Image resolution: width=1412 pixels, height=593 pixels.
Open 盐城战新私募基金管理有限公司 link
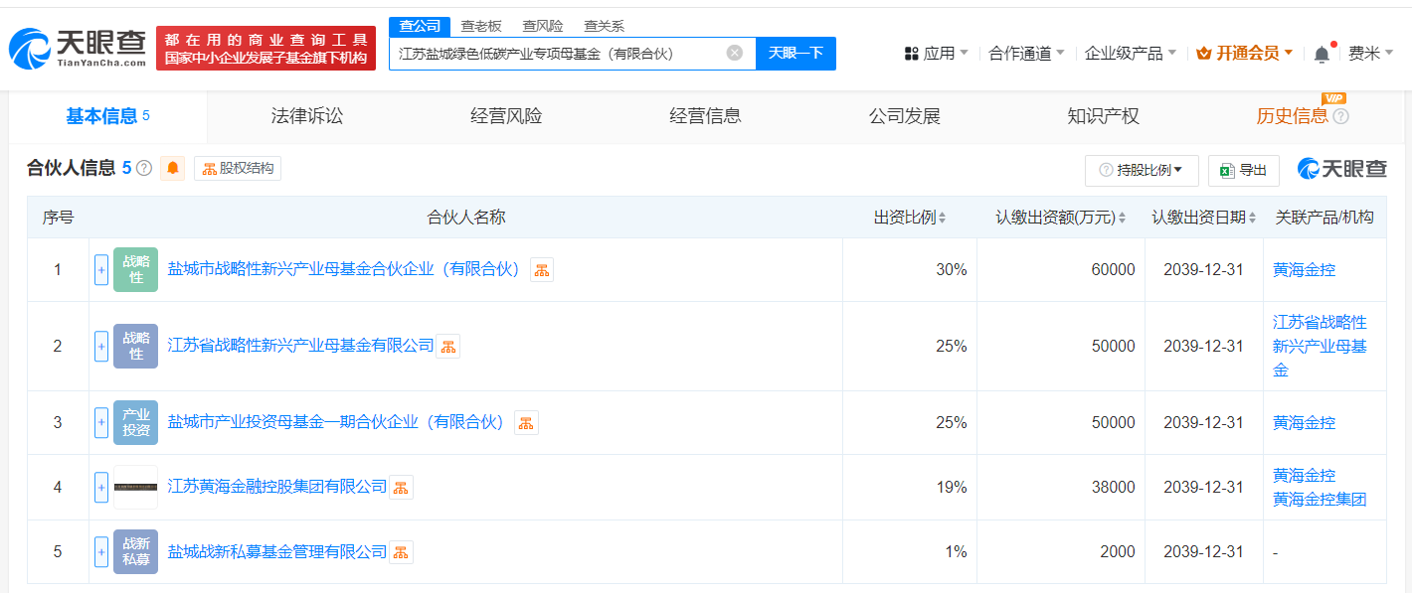point(277,551)
